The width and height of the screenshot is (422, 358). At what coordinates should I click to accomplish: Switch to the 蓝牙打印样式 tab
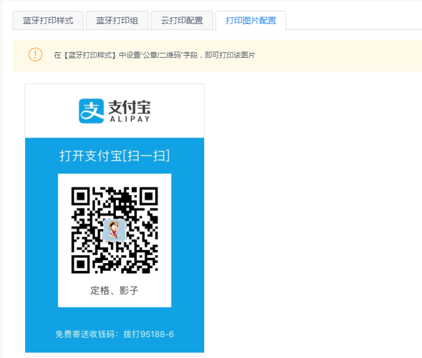tap(48, 20)
